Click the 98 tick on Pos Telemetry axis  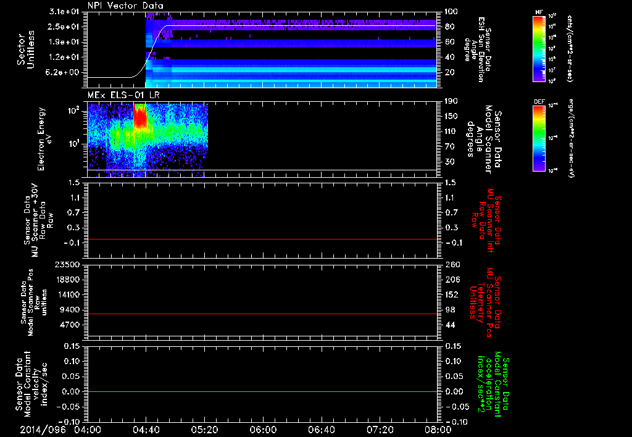450,310
